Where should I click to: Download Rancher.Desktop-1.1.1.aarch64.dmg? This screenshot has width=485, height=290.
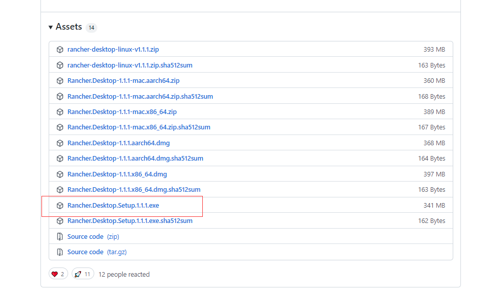coord(118,143)
